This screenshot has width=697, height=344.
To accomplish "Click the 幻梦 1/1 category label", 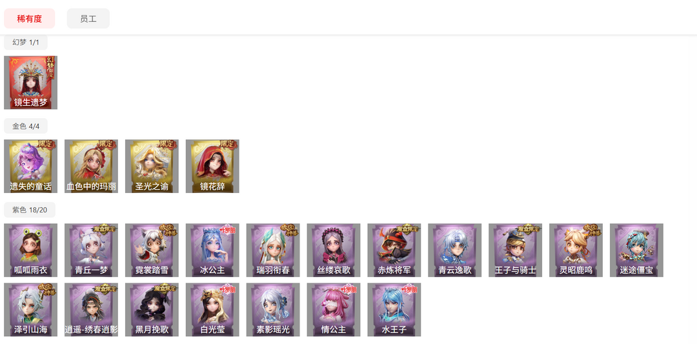I will 26,42.
